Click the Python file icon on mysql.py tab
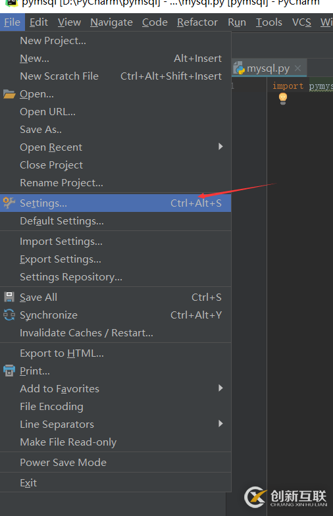The image size is (333, 516). coord(240,68)
